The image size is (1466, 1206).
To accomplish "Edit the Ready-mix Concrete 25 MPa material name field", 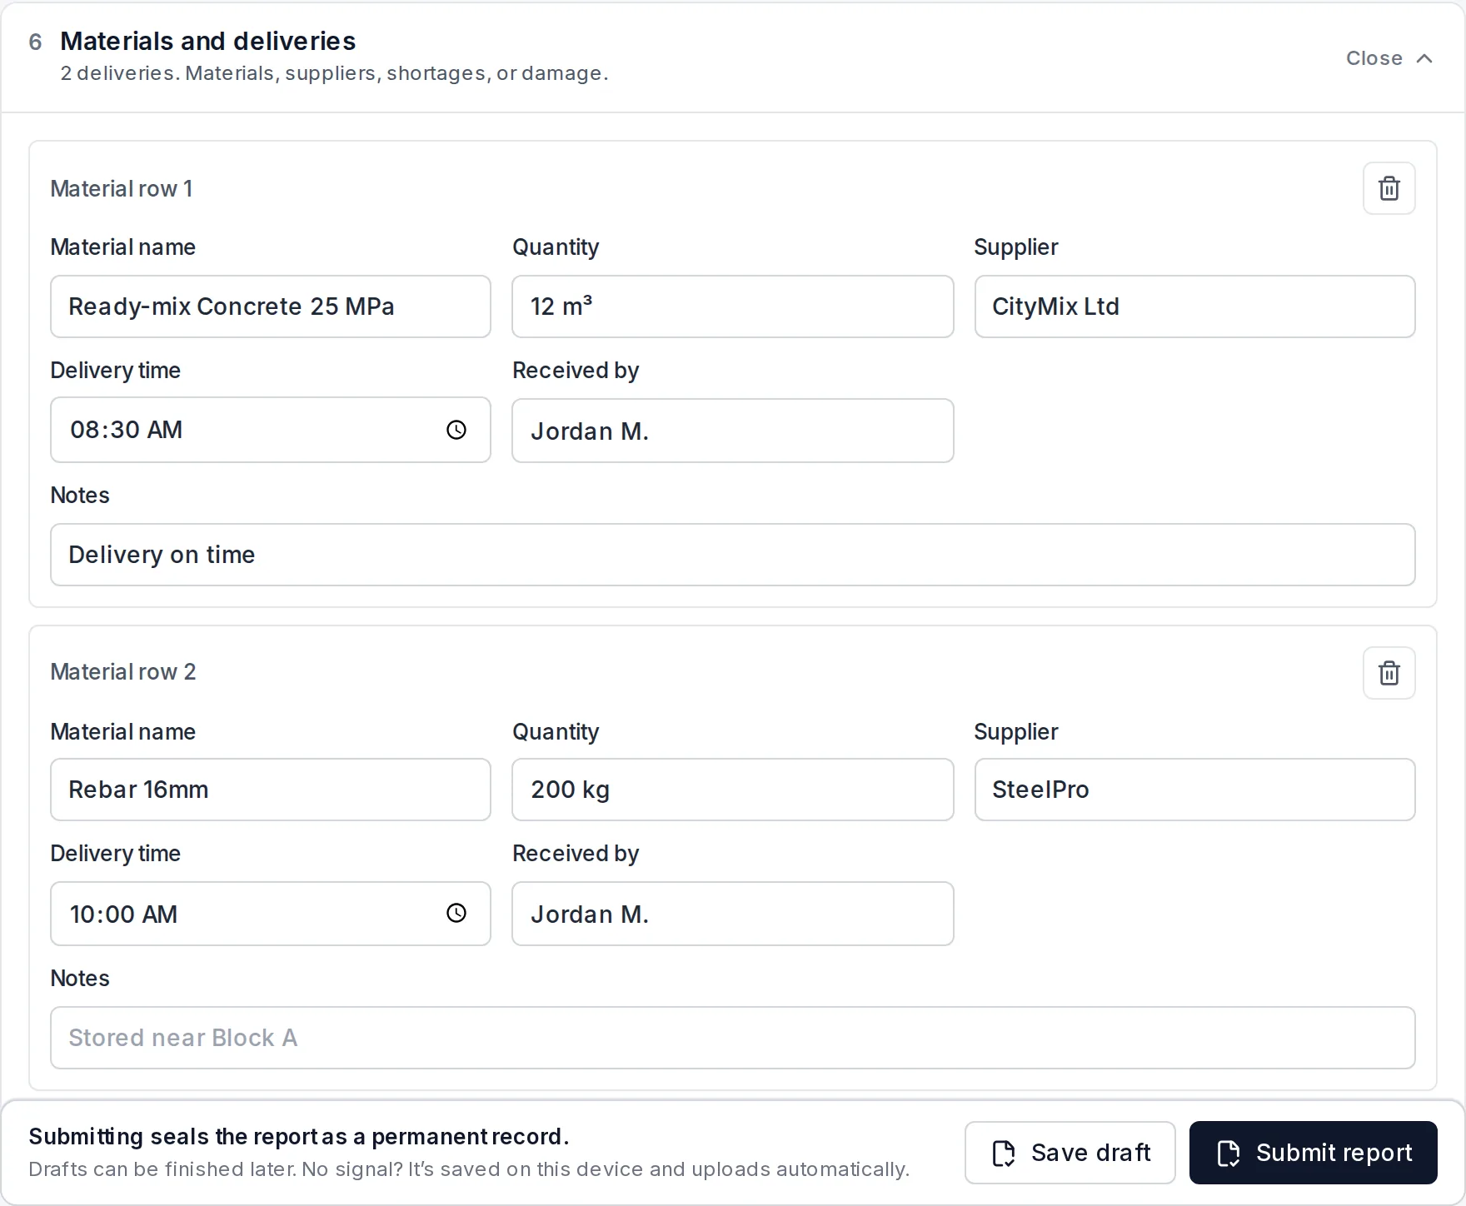I will click(271, 306).
